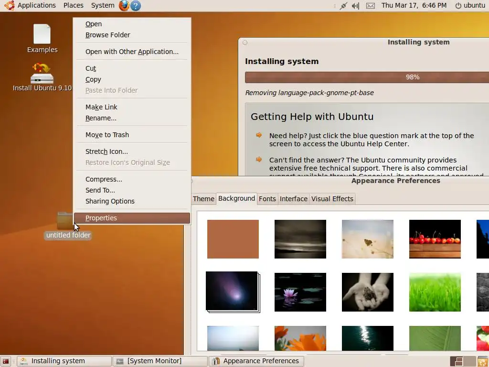Screen dimensions: 489x367
Task: Select the solid brown color background
Action: click(233, 239)
